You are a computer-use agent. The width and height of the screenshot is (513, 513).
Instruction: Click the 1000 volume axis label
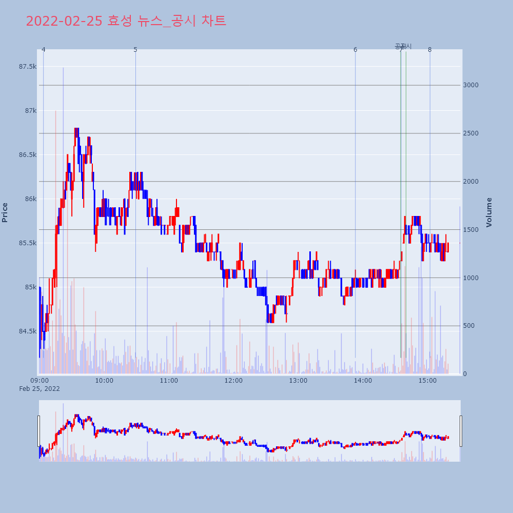pos(471,278)
